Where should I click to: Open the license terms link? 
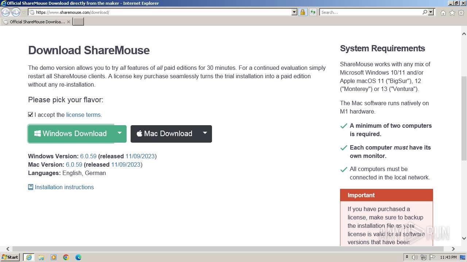coord(84,115)
